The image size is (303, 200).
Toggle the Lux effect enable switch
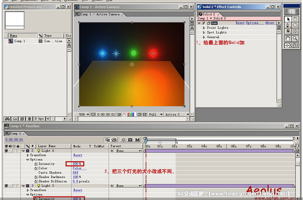(x=204, y=23)
